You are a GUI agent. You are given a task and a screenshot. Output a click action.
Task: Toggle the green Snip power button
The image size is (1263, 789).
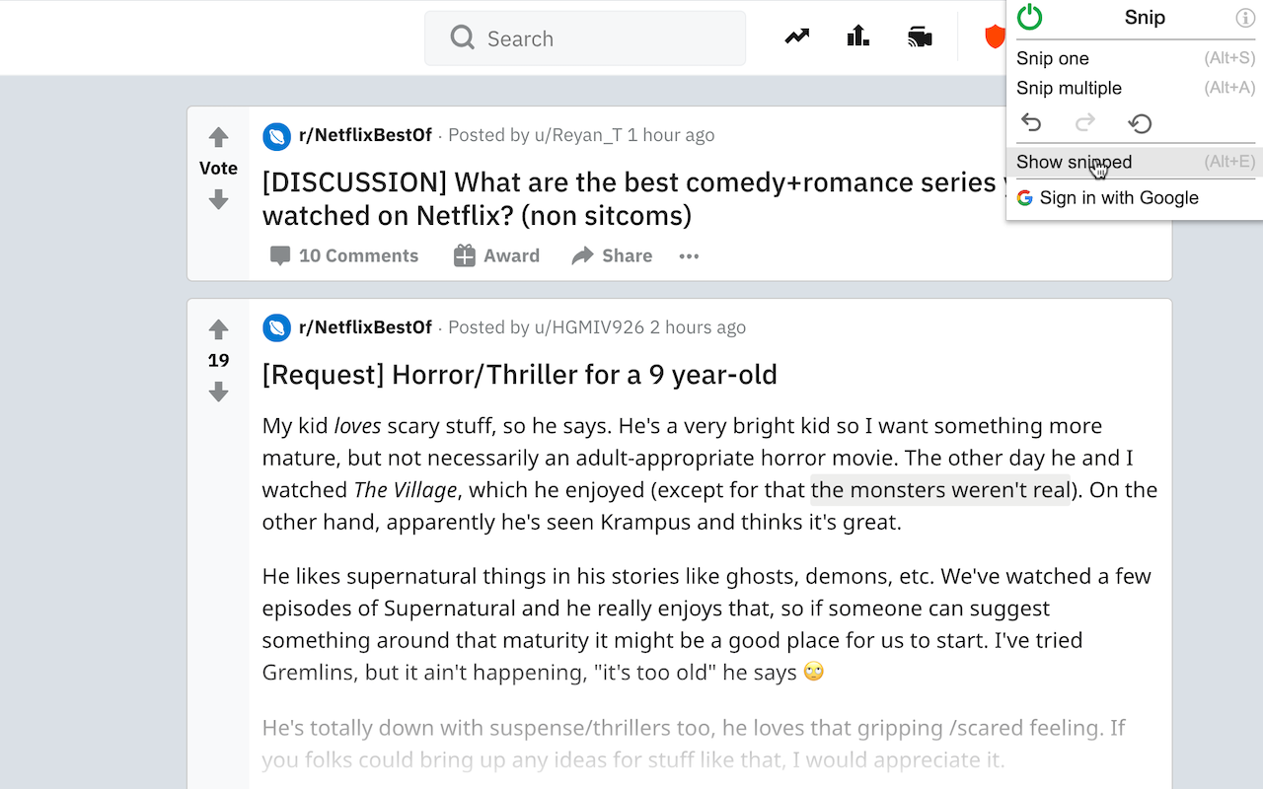tap(1029, 17)
